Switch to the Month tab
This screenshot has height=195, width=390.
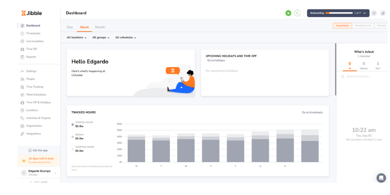pyautogui.click(x=100, y=27)
